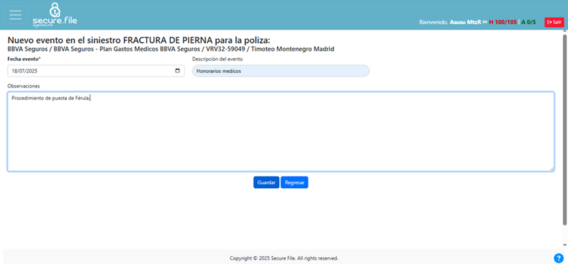Click the Descripción del evento field

point(280,71)
